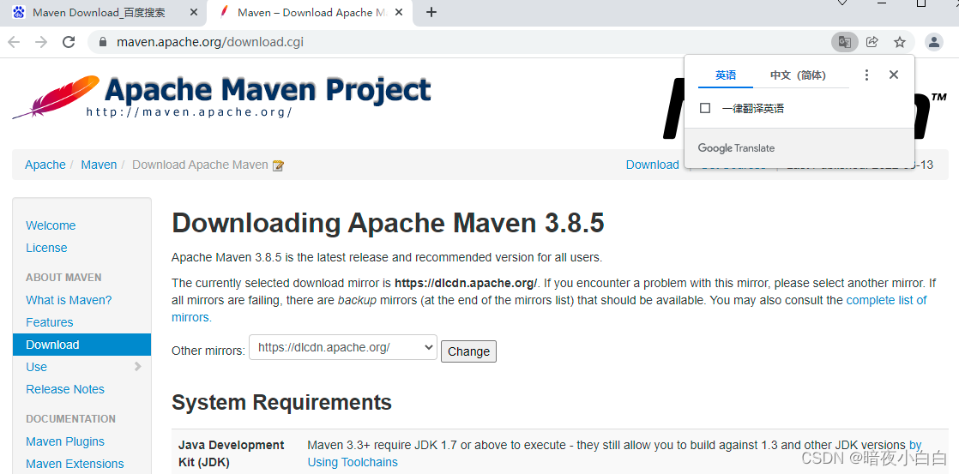Screen dimensions: 959x474
Task: Click the DOCUMENTATION sidebar header
Action: 70,418
